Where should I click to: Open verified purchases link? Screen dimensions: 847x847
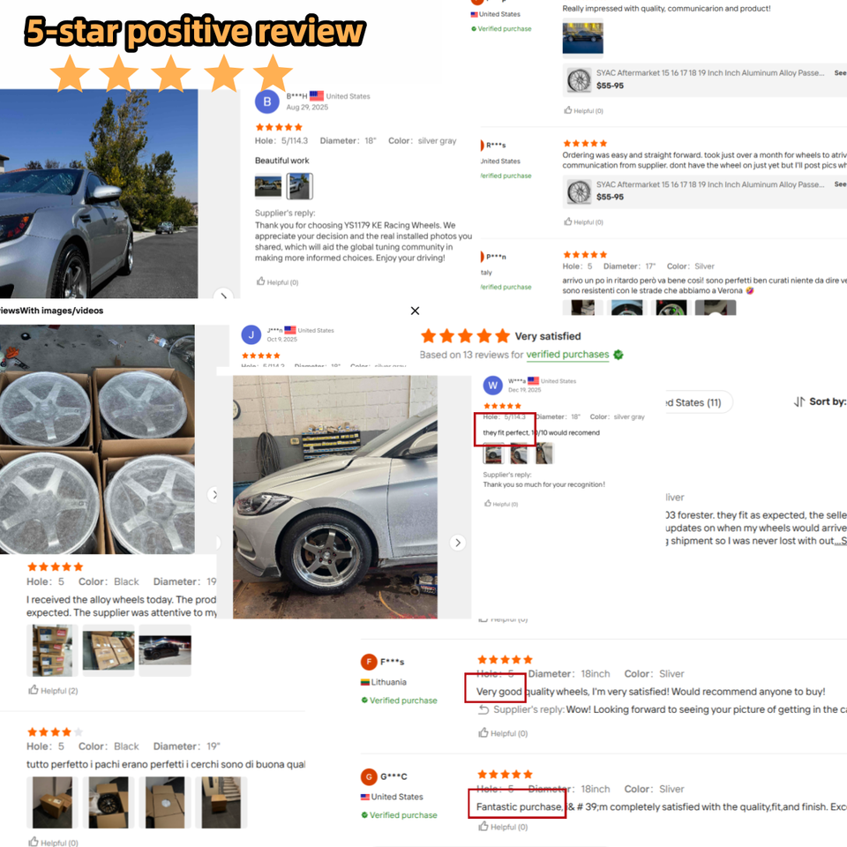point(567,355)
